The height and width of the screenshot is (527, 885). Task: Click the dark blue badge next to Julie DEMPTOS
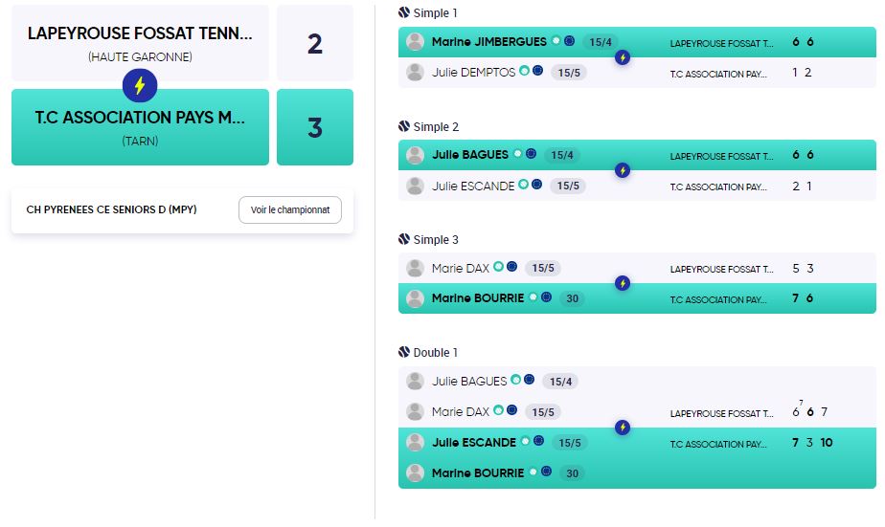click(x=538, y=71)
